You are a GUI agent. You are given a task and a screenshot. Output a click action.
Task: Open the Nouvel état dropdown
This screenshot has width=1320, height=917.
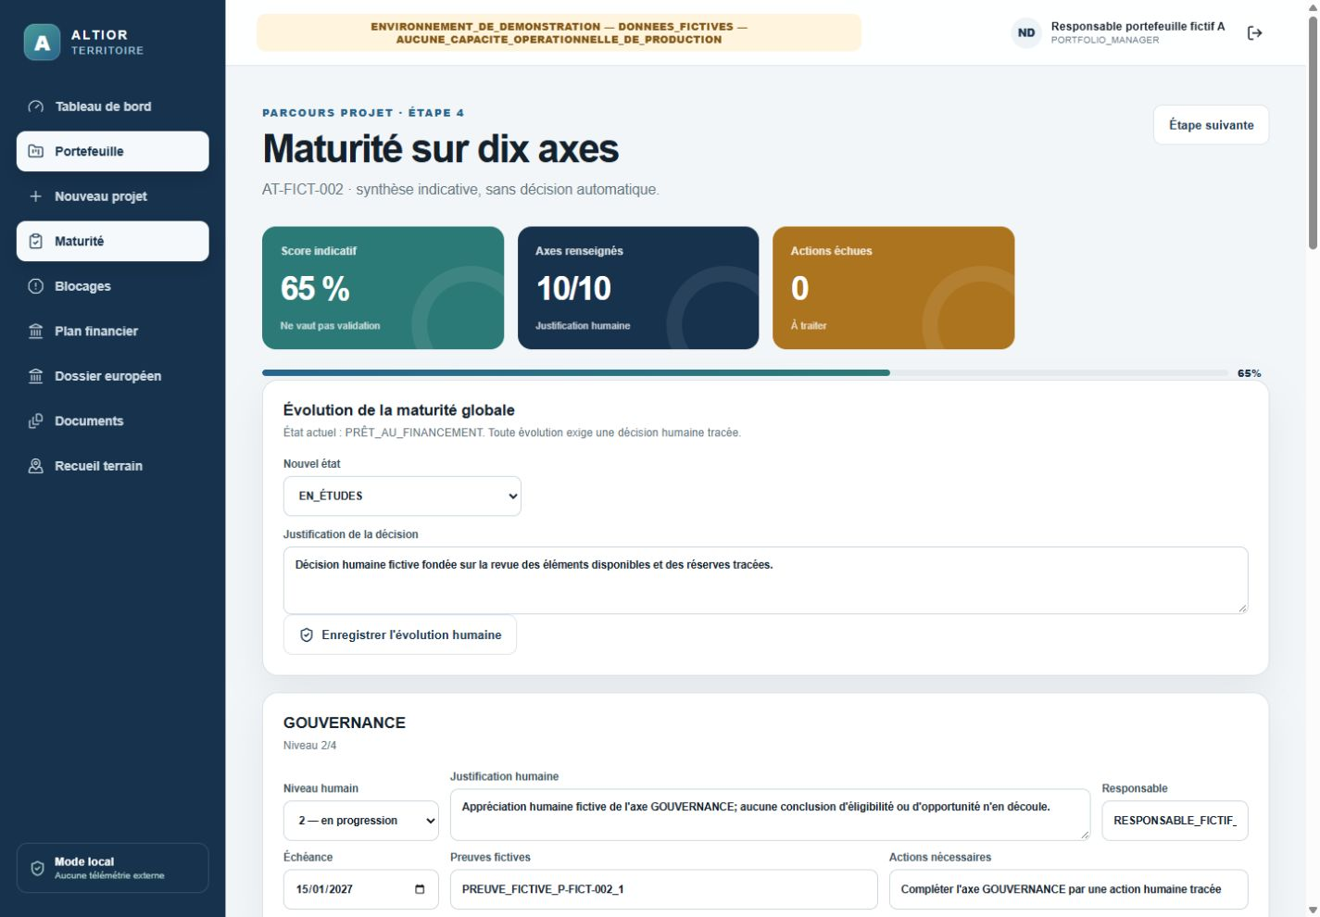[x=402, y=496]
